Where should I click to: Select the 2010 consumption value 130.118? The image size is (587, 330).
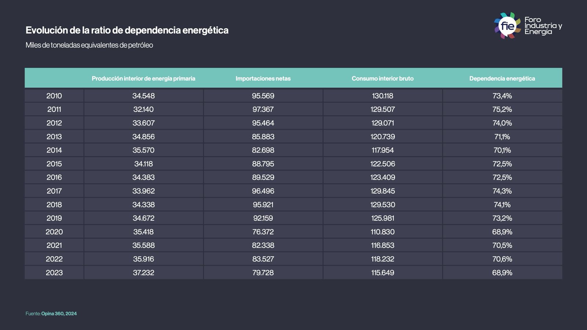[382, 96]
